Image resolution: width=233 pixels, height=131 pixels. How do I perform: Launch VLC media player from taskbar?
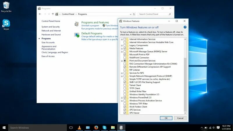tap(80, 128)
